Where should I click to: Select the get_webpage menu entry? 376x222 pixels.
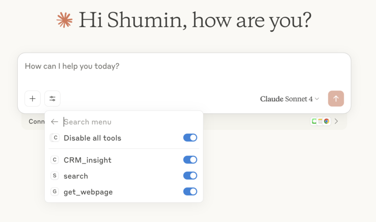click(x=88, y=192)
